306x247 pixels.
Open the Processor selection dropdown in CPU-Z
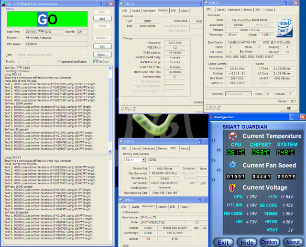[x=250, y=94]
